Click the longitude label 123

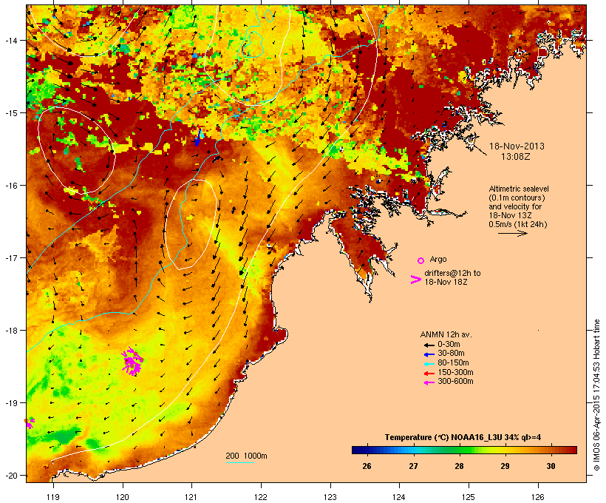(330, 497)
